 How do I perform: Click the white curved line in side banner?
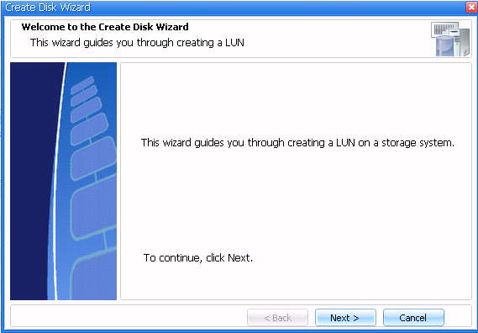pyautogui.click(x=59, y=181)
